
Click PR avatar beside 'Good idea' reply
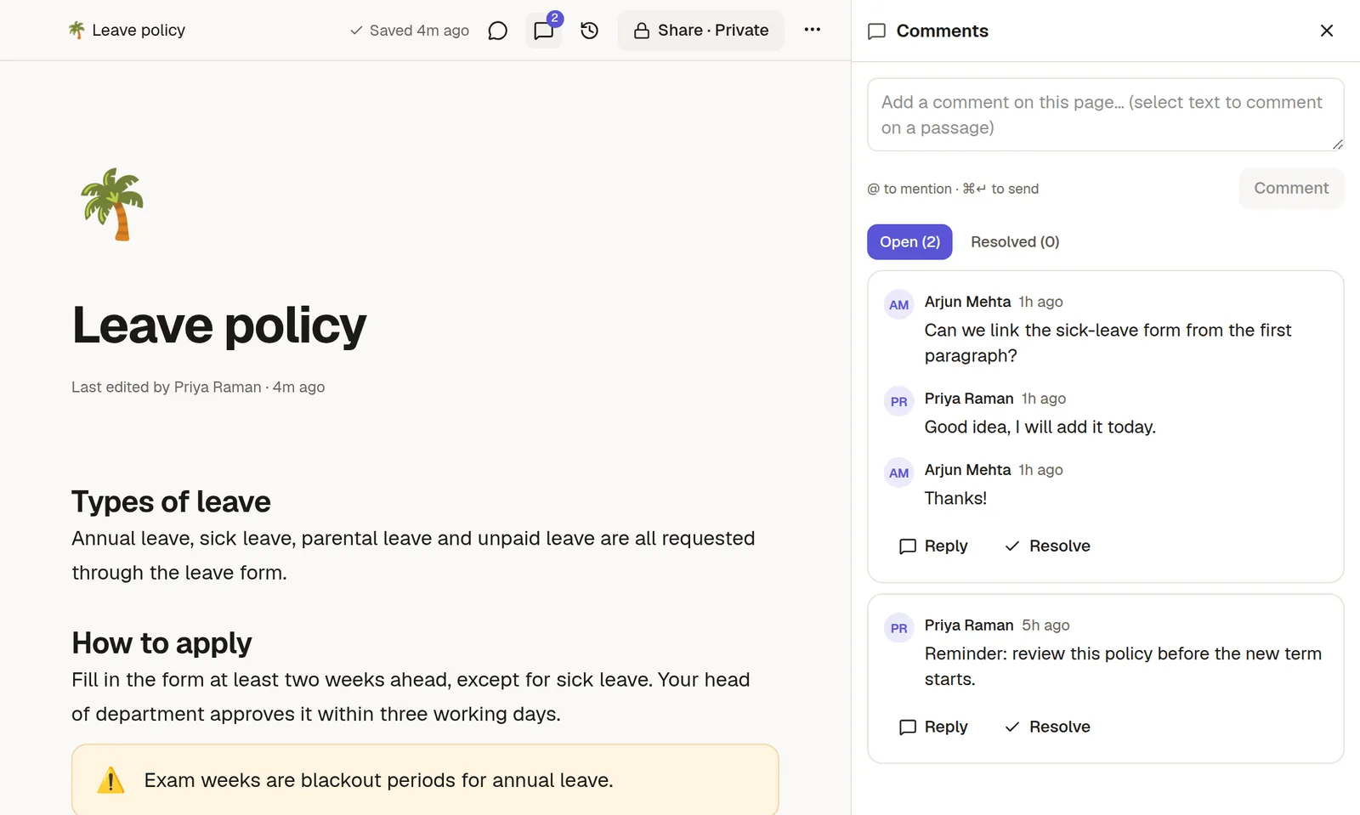pyautogui.click(x=899, y=402)
